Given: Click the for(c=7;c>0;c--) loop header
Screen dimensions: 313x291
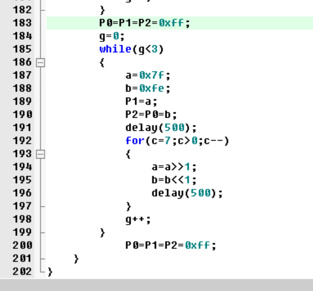Looking at the screenshot, I should point(177,141).
